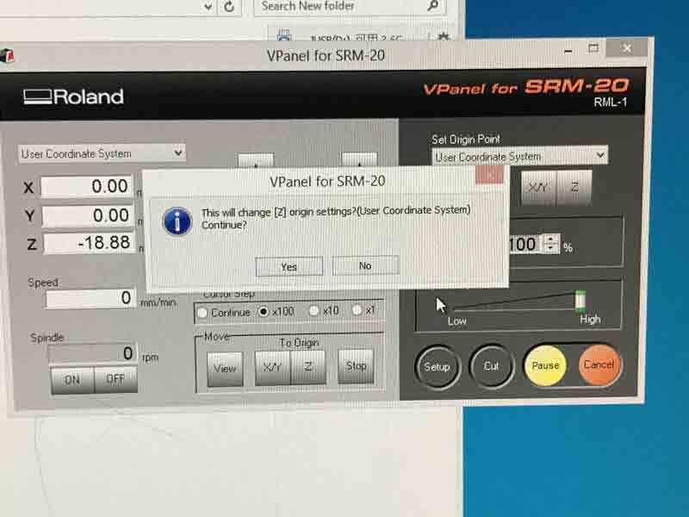
Task: Expand the Set Origin Point coordinate dropdown
Action: (520, 157)
